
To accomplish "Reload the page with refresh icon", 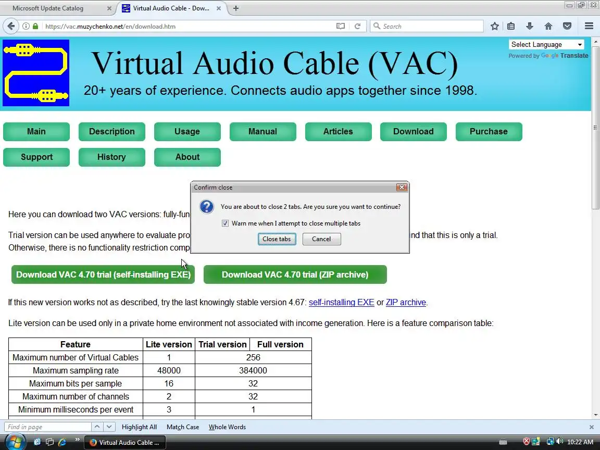I will pos(357,26).
